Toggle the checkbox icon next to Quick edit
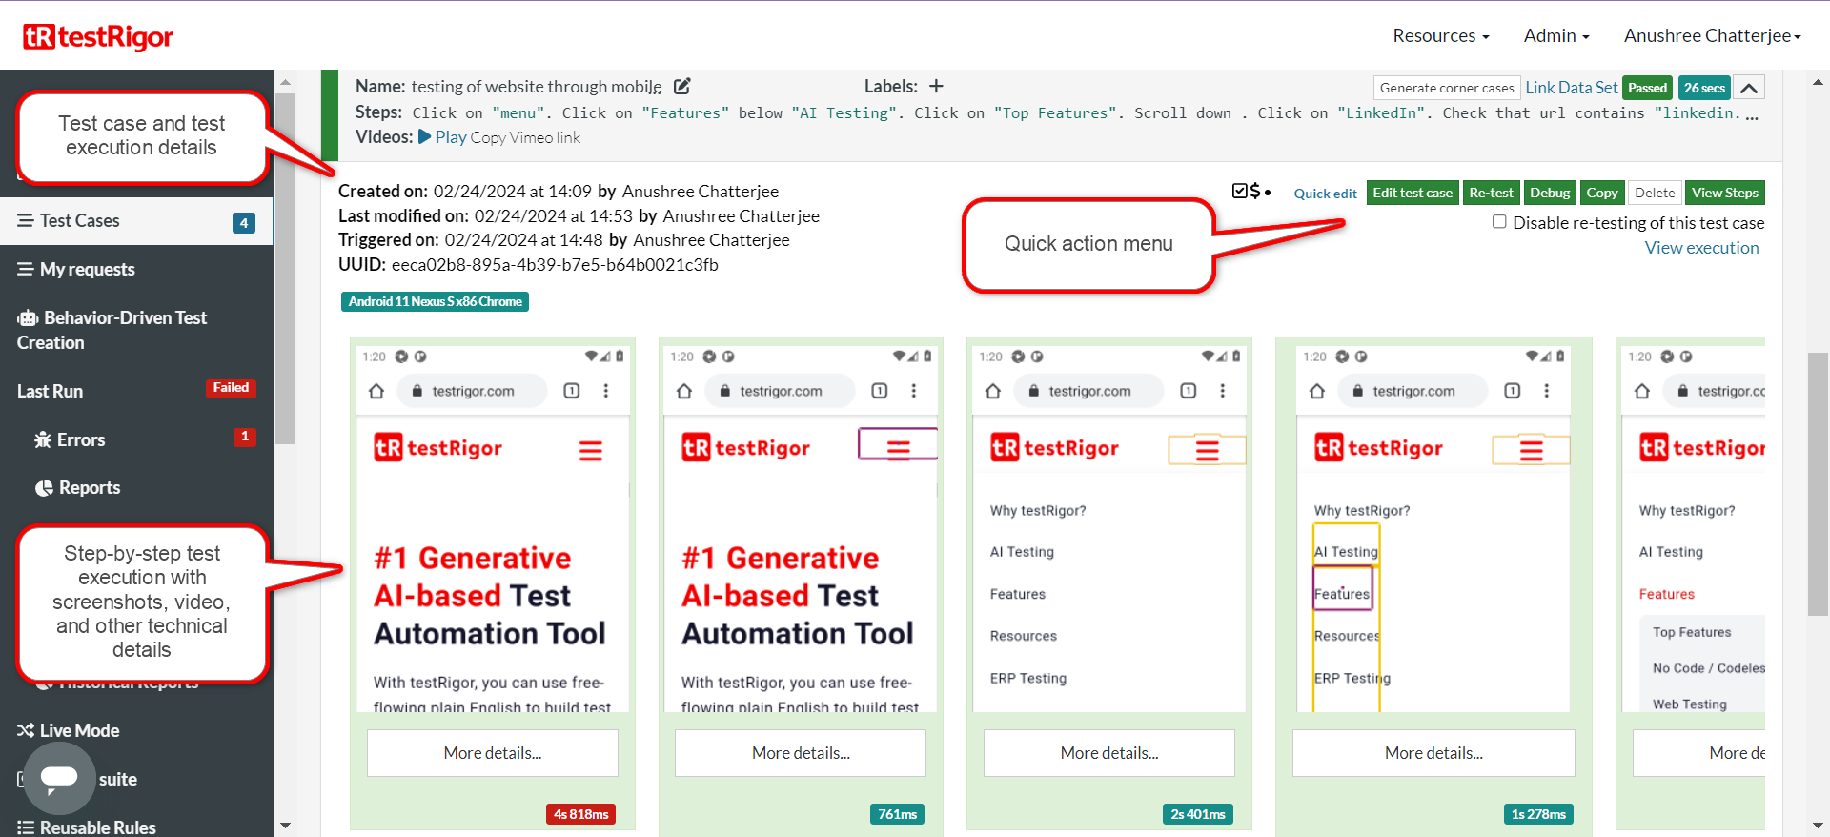Image resolution: width=1830 pixels, height=837 pixels. tap(1240, 191)
